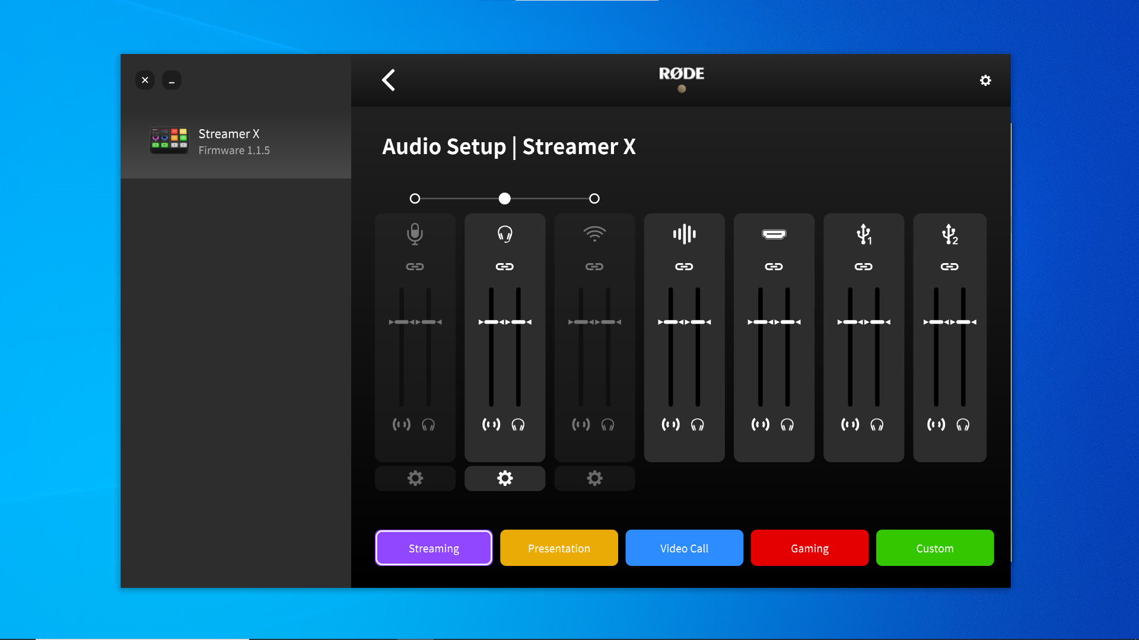Open microphone channel settings gear
The image size is (1139, 640).
tap(415, 478)
